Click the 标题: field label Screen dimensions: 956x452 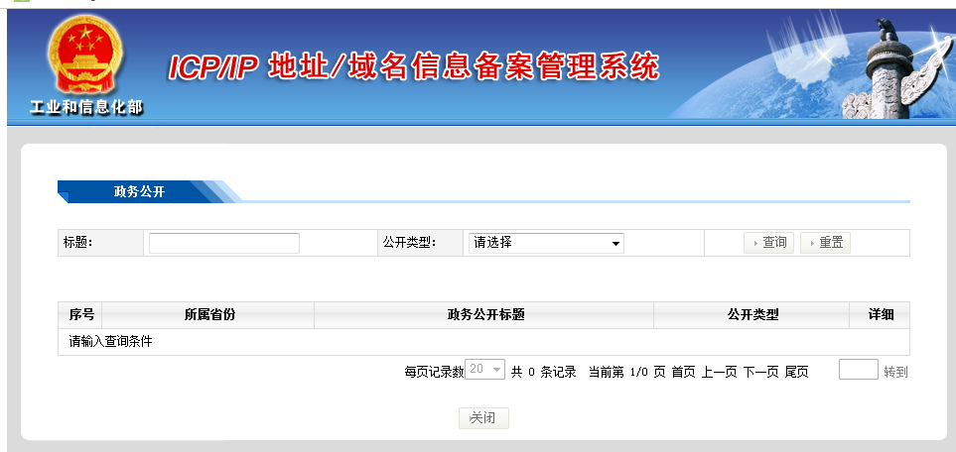point(77,243)
